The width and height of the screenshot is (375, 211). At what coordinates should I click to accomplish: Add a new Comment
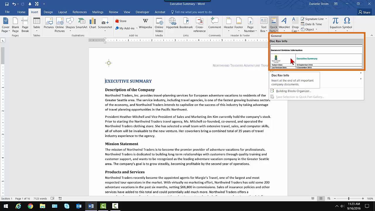(215, 23)
